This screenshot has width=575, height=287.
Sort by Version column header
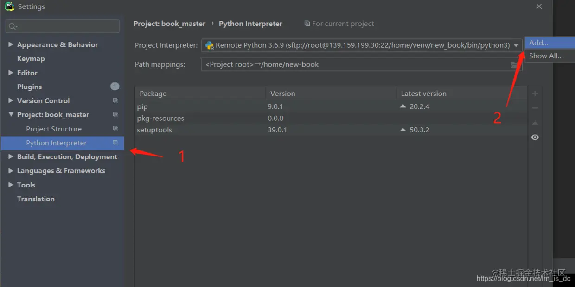click(x=331, y=94)
